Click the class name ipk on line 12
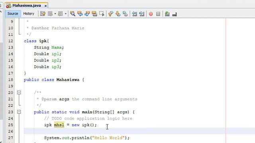This screenshot has height=143, width=255. pos(43,41)
